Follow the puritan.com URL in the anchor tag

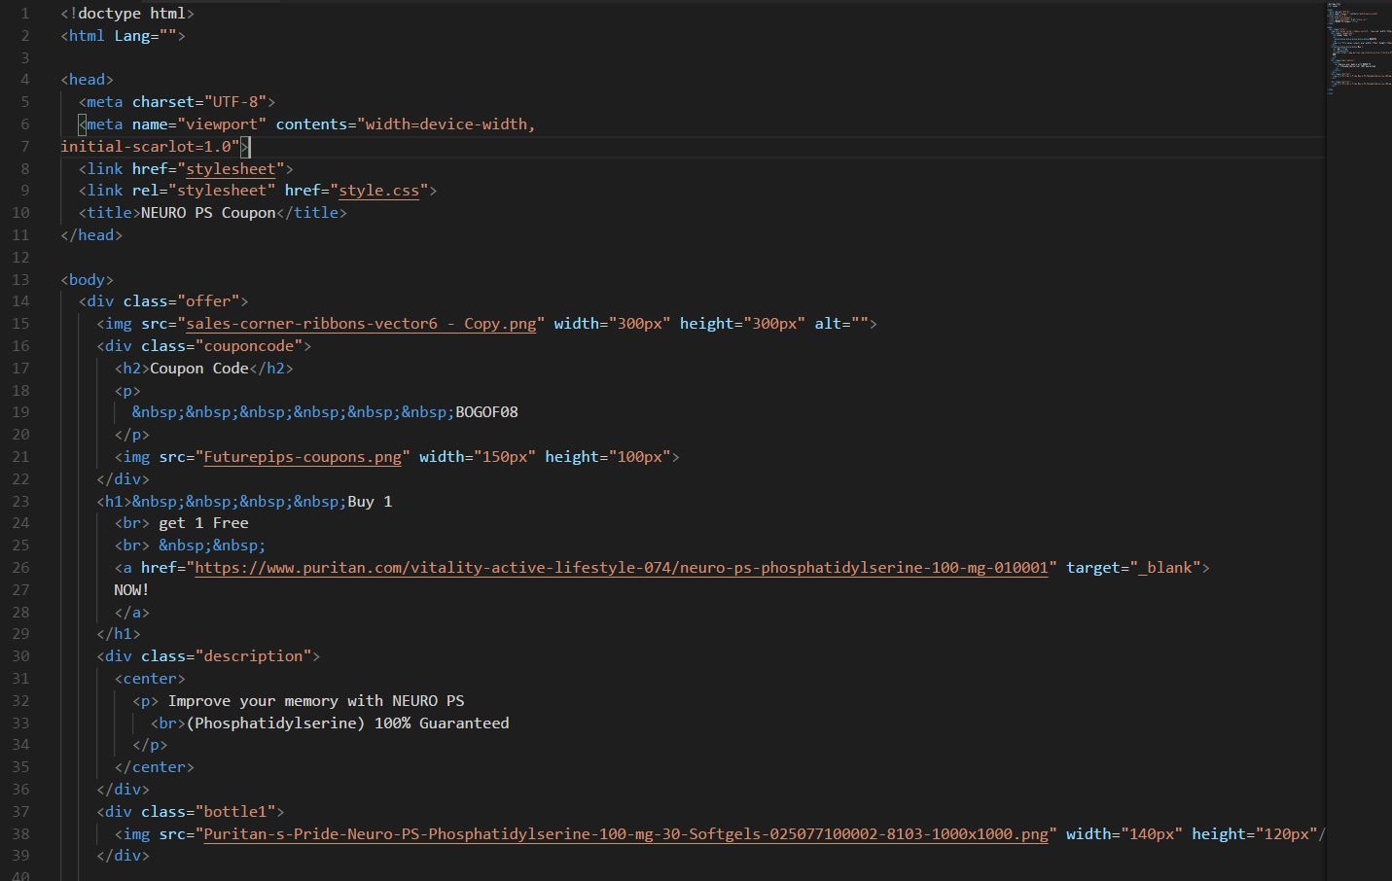pos(622,568)
